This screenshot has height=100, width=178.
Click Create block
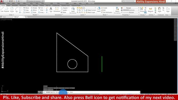click(x=104, y=8)
